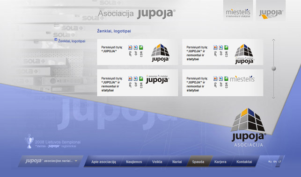This screenshot has width=301, height=177.
Task: Download CDR of cube logo with tagline
Action: 226,48
